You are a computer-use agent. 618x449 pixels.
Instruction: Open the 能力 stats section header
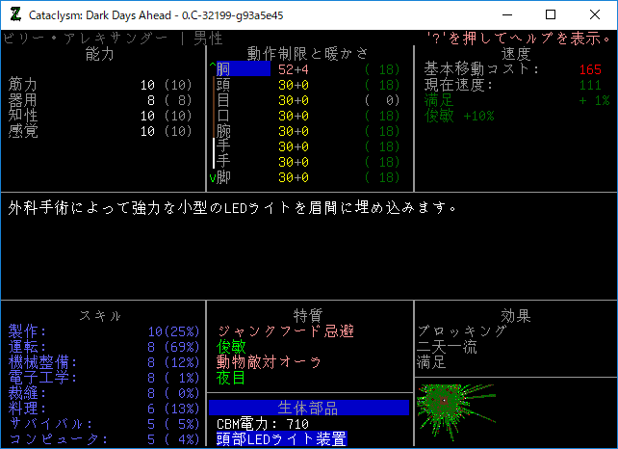100,54
